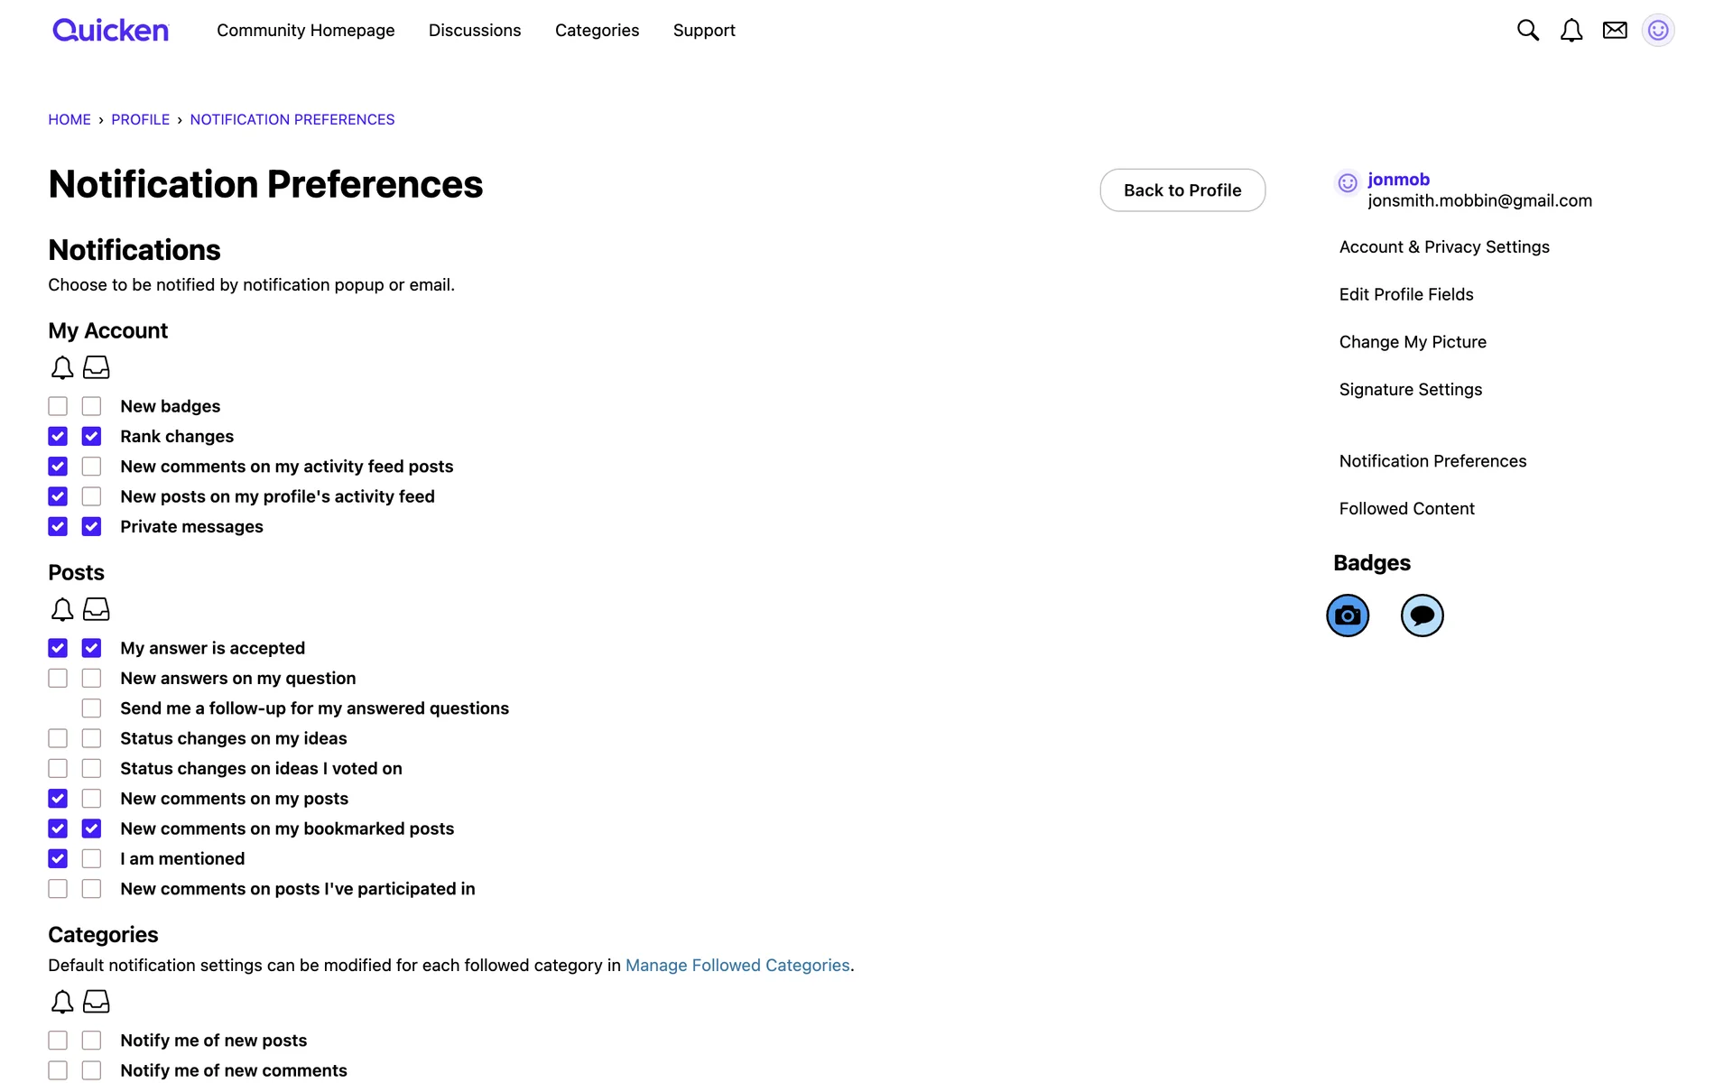
Task: Uncheck email notification for Private messages
Action: 91,527
